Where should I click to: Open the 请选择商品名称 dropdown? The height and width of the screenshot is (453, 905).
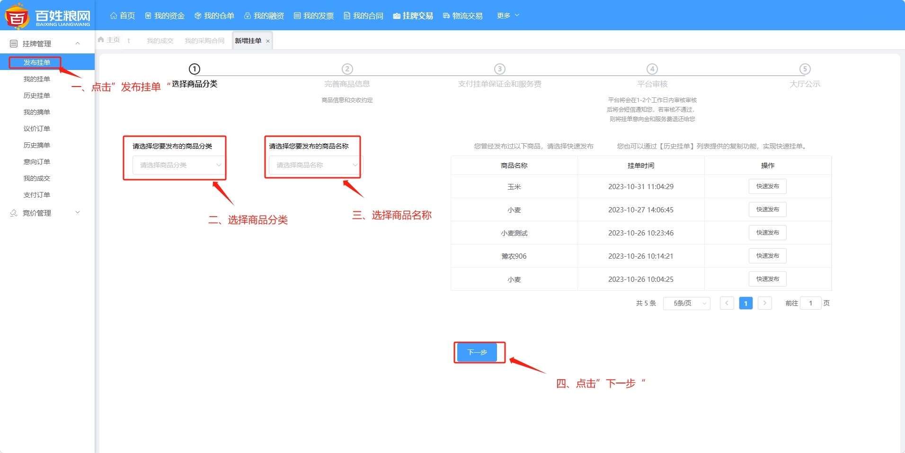pos(314,165)
